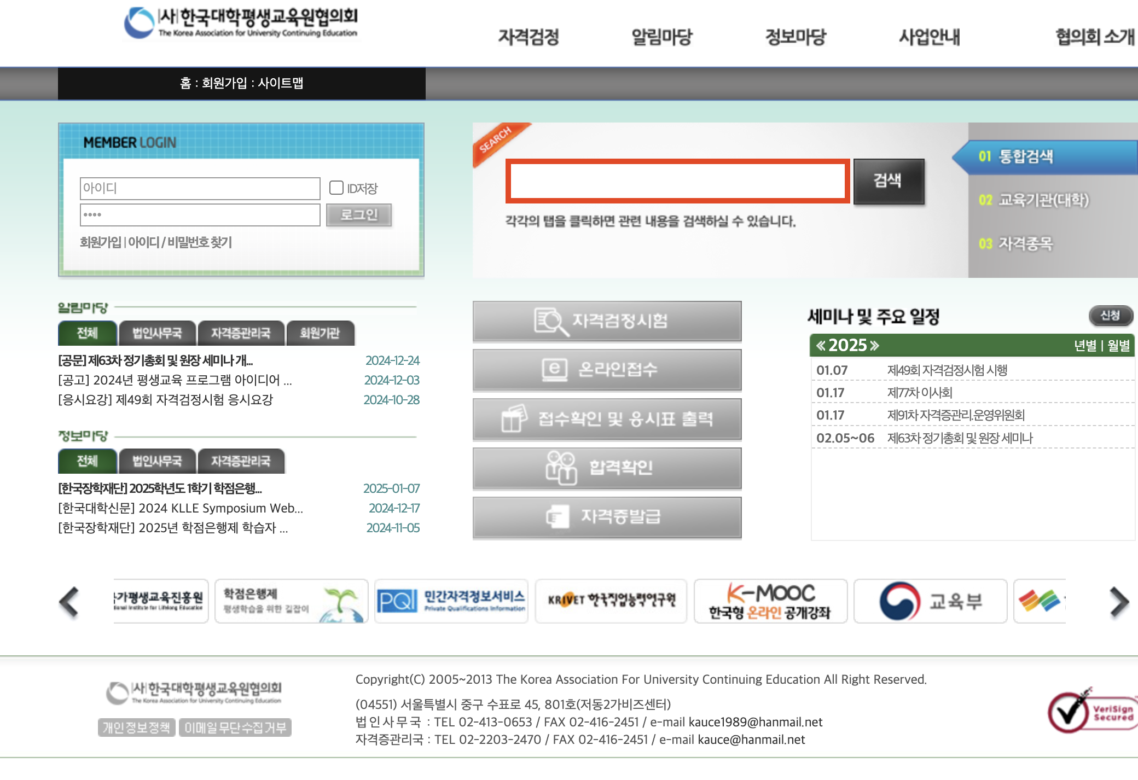Open the 제63차 정기총회 notice link
The height and width of the screenshot is (780, 1138).
click(x=155, y=360)
